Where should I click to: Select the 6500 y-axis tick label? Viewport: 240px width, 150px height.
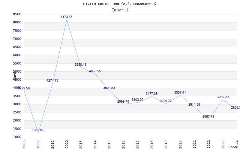[x=17, y=47]
